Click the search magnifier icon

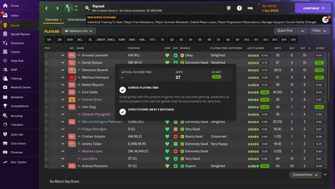[87, 8]
